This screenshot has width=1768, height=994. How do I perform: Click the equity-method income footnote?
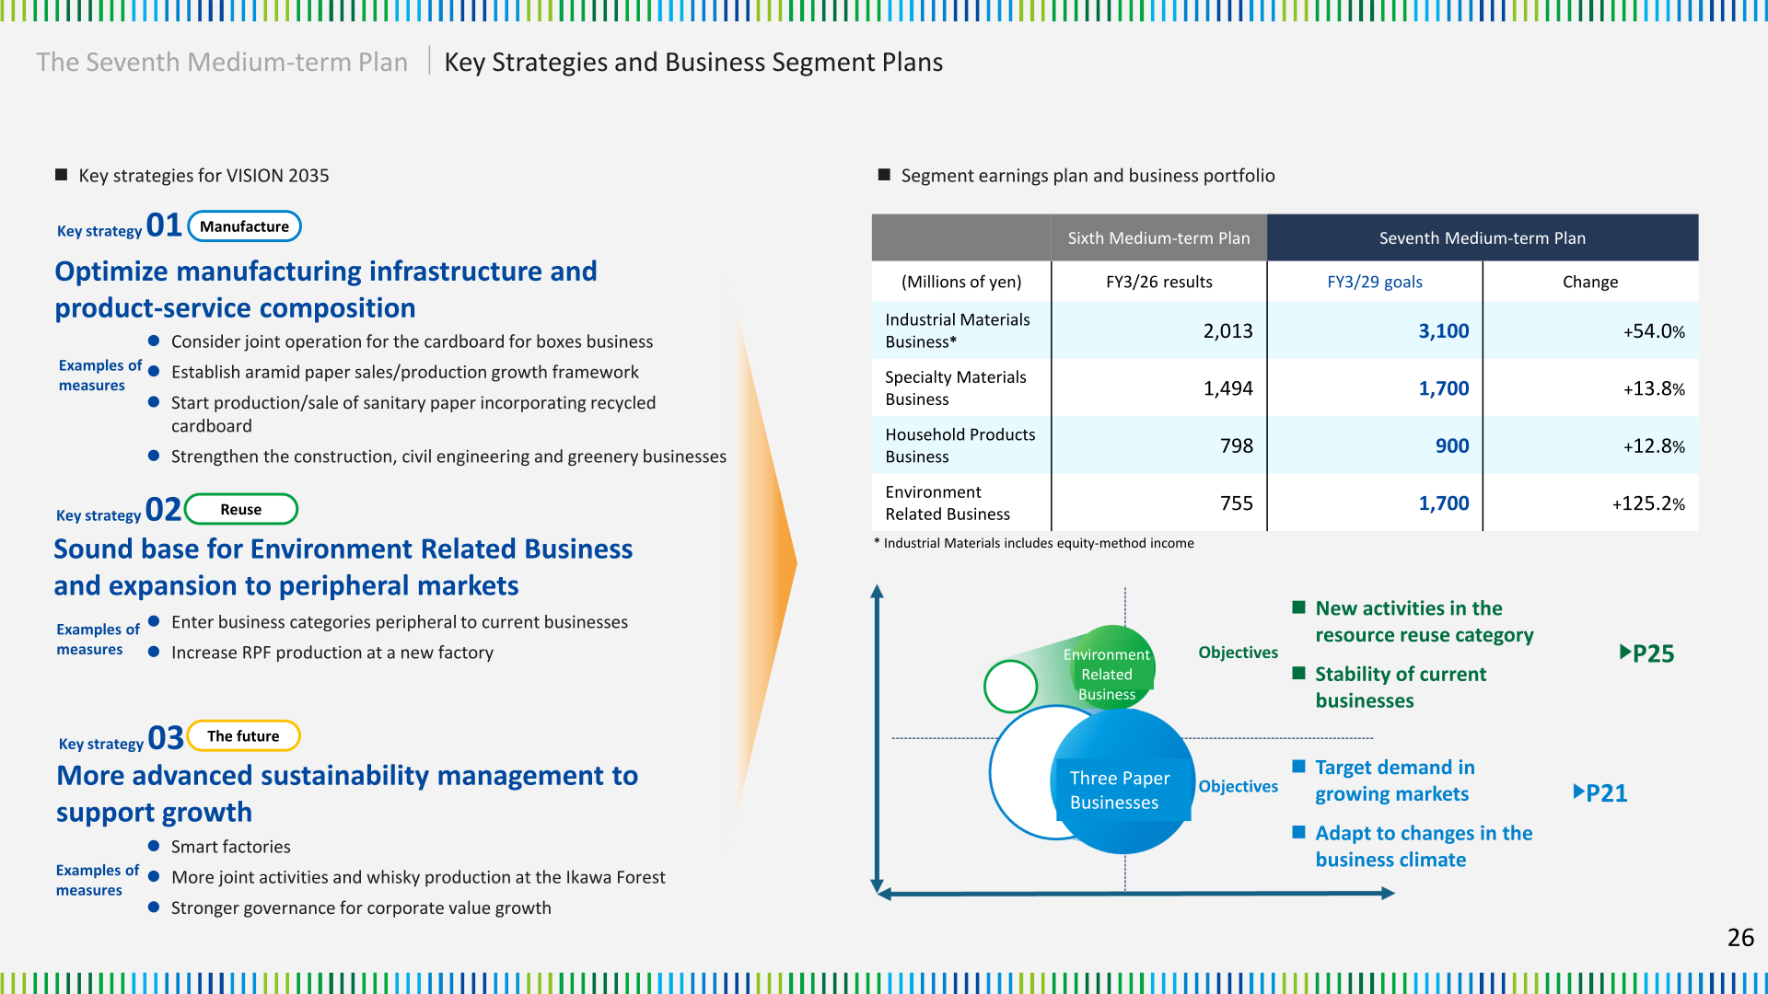coord(1033,543)
